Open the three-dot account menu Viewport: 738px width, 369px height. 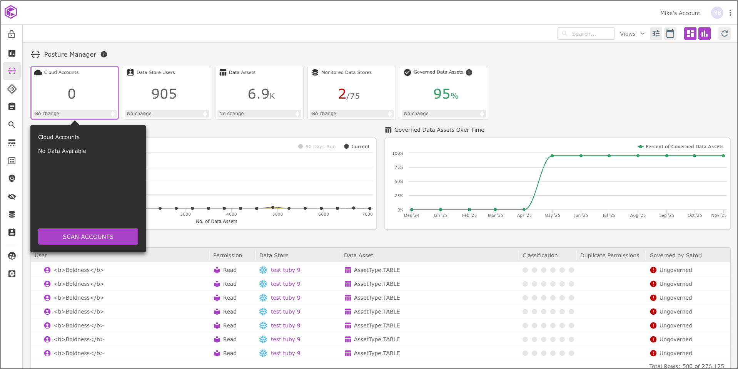730,13
